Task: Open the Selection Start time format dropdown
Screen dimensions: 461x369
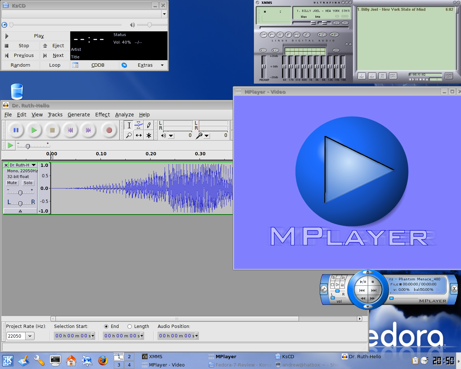Action: [x=93, y=336]
